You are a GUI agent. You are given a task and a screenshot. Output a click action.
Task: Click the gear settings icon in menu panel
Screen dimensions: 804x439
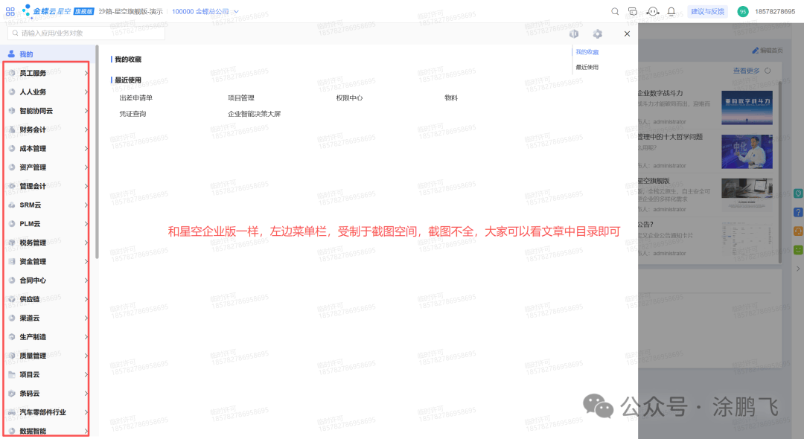[597, 33]
